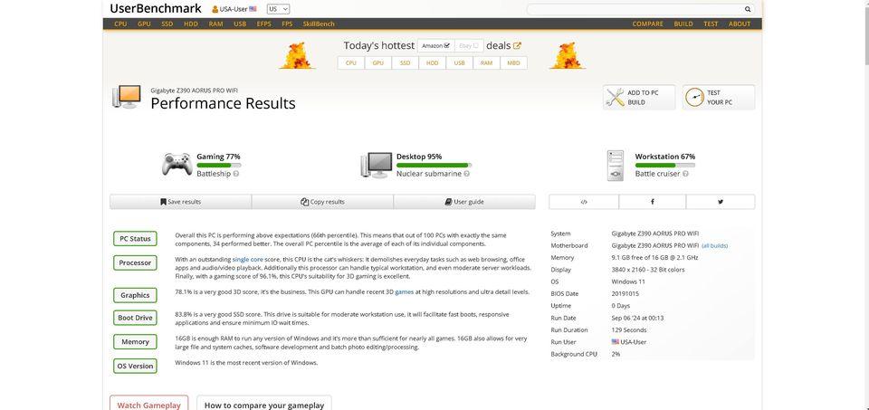This screenshot has width=869, height=410.
Task: Select the CPU deals tab
Action: (x=351, y=63)
